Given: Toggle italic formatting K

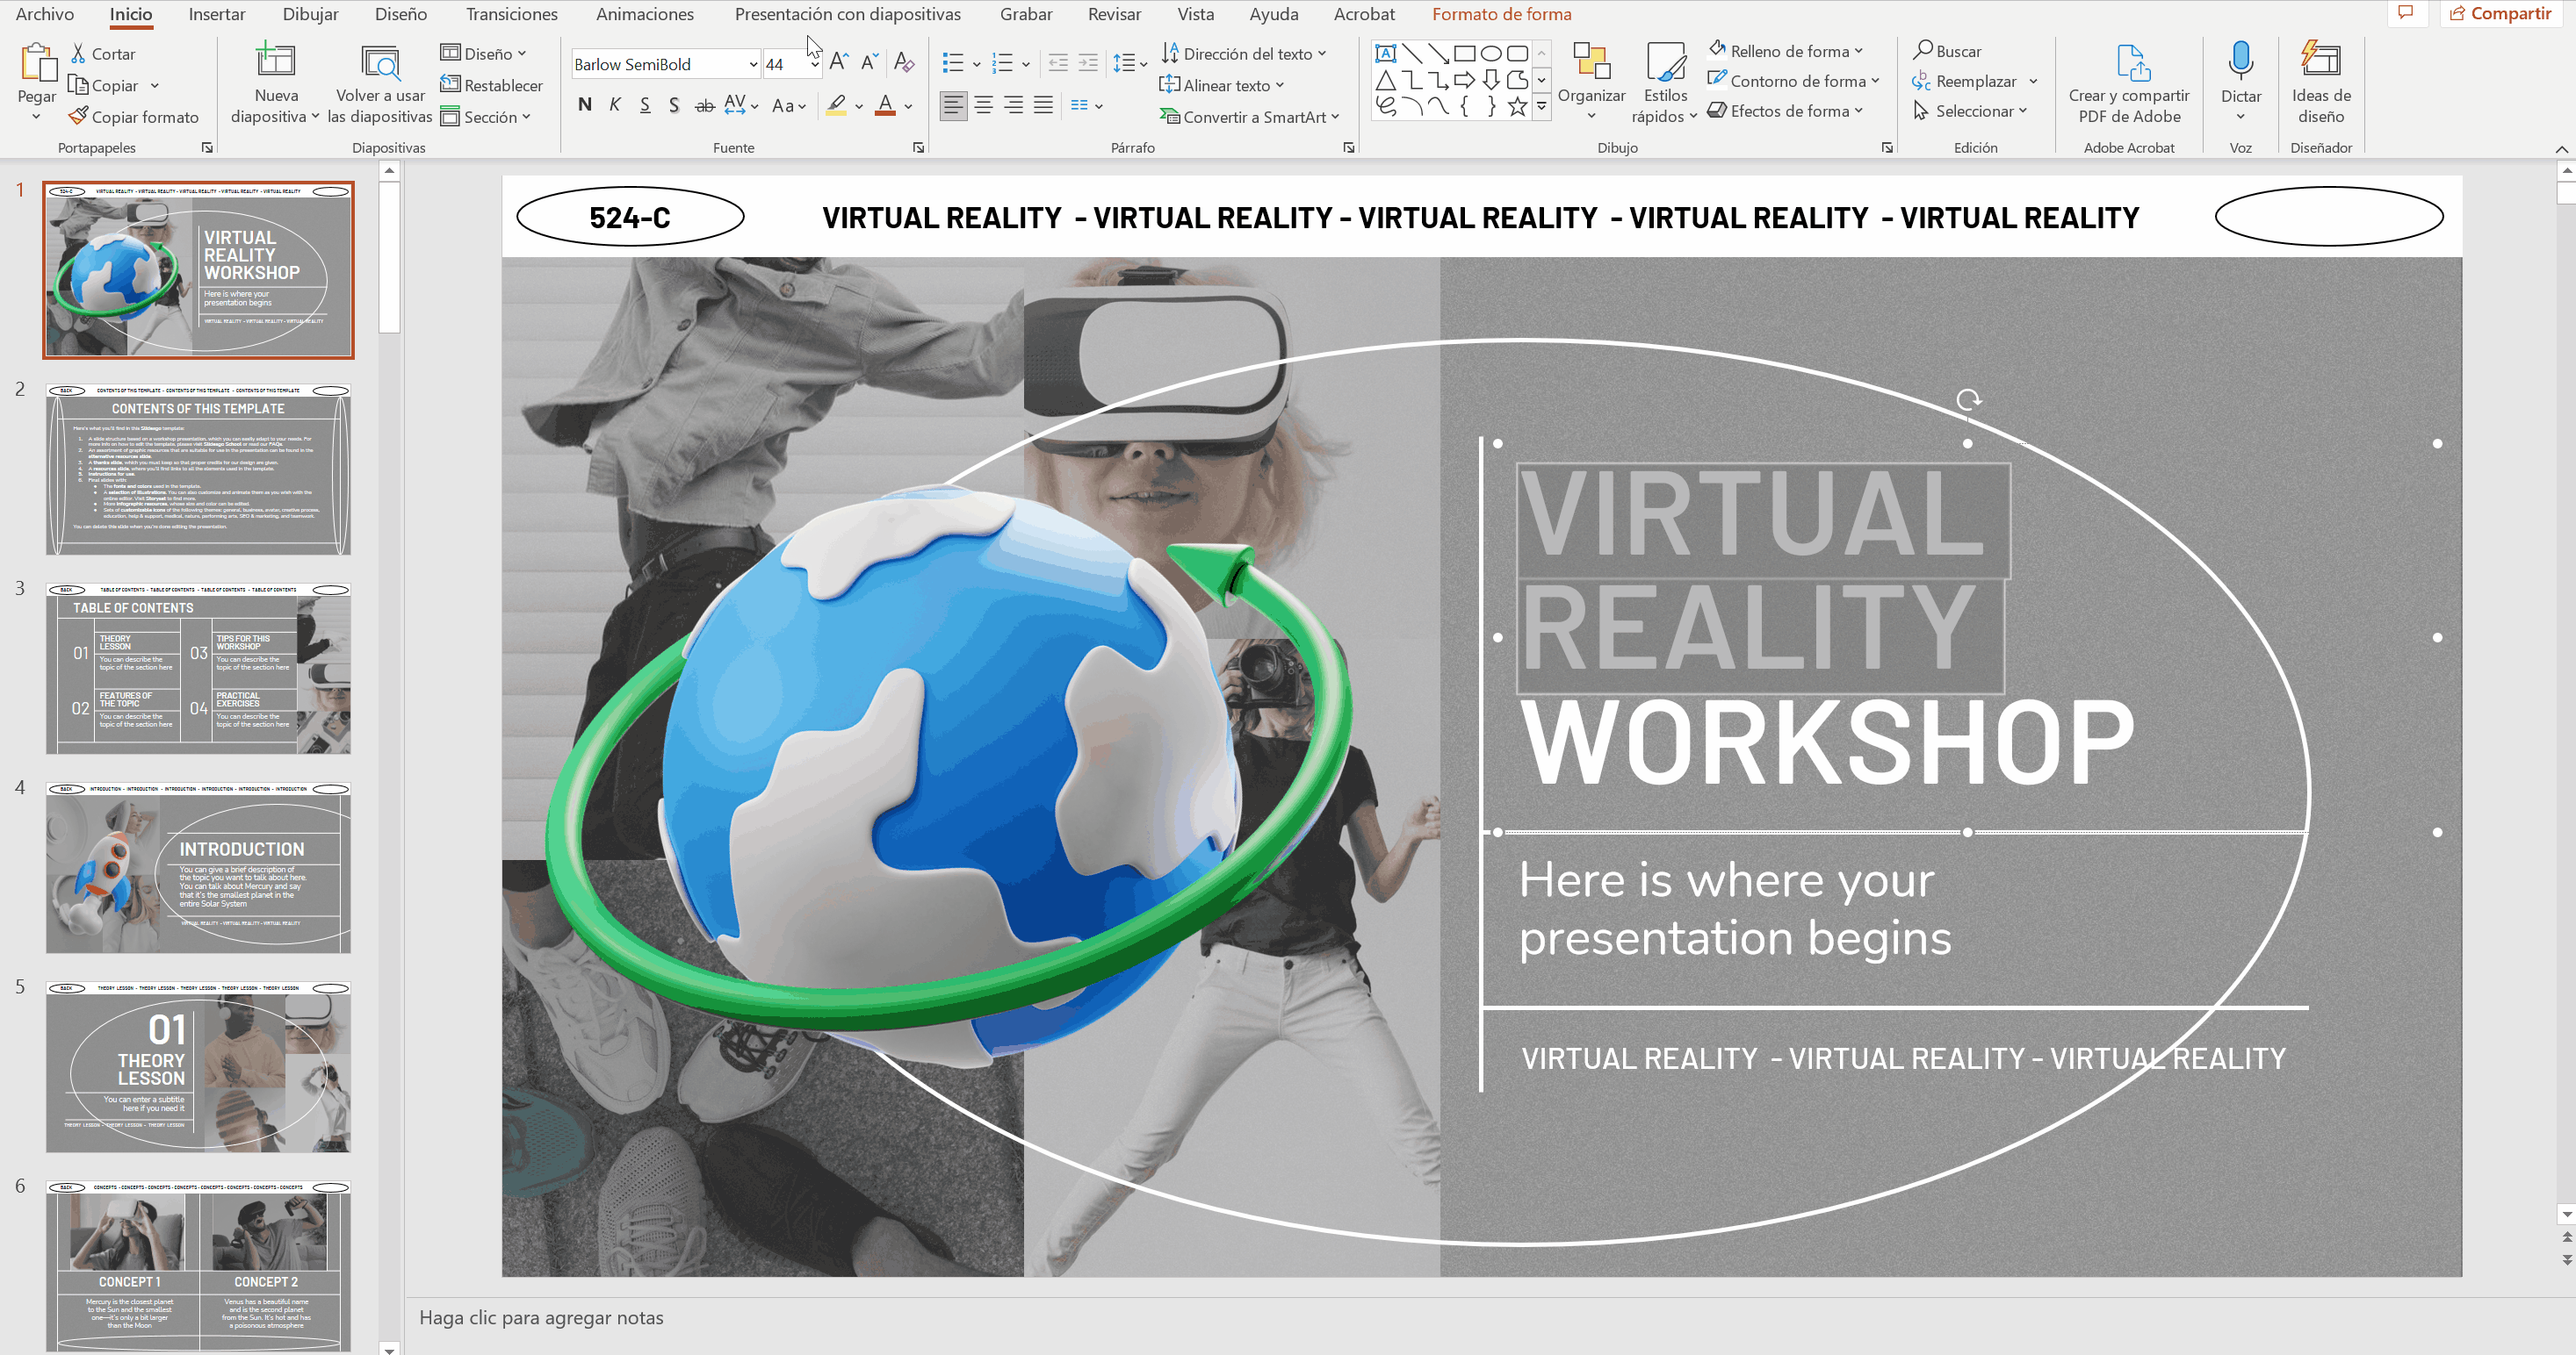Looking at the screenshot, I should tap(615, 105).
